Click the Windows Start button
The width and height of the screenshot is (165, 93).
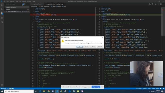click(x=2, y=91)
